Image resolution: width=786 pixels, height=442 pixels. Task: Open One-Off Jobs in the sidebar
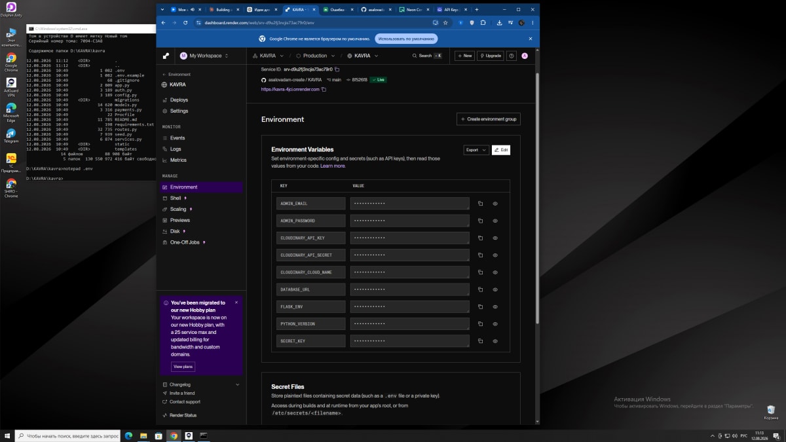pyautogui.click(x=184, y=242)
